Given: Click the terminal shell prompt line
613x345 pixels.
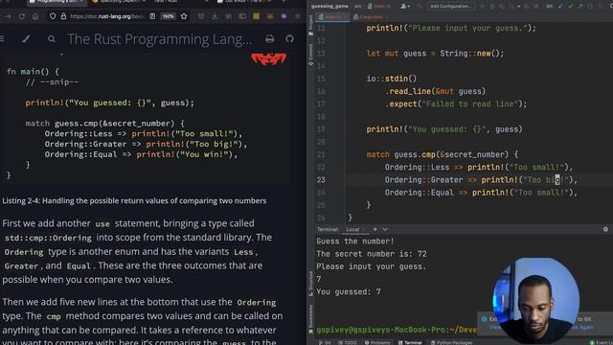Looking at the screenshot, I should coord(397,330).
